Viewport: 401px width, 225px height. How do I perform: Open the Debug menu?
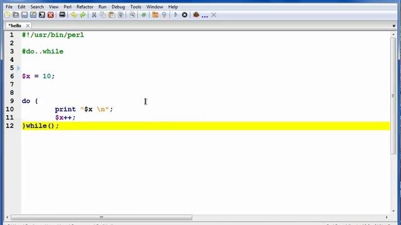point(118,7)
